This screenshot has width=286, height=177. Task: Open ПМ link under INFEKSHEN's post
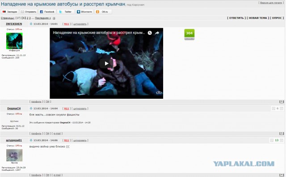tap(47, 101)
